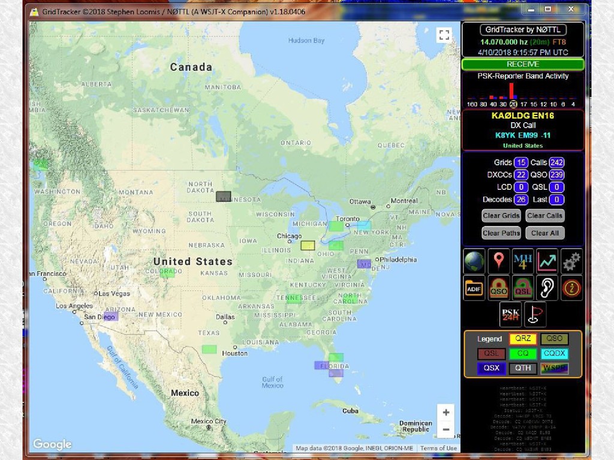
Task: Click the green grid square in Tennessee
Action: pyautogui.click(x=294, y=299)
